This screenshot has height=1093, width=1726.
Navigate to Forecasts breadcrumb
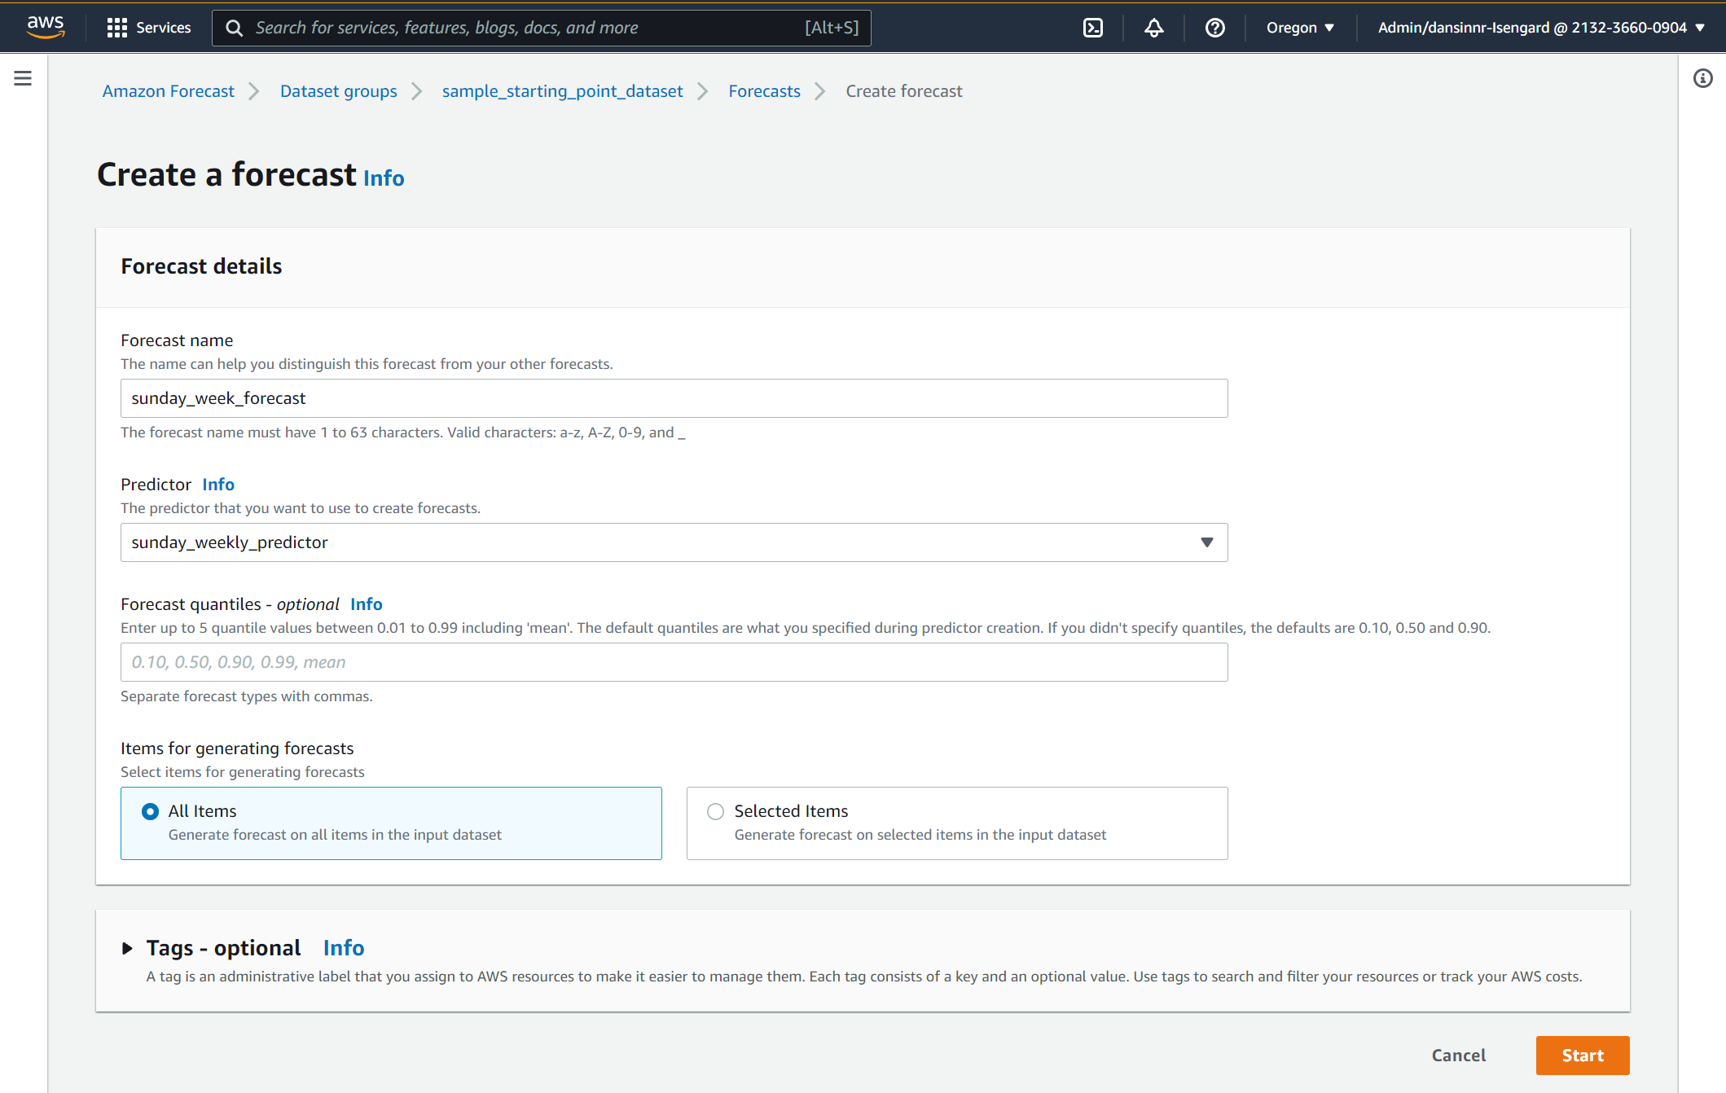pyautogui.click(x=764, y=91)
